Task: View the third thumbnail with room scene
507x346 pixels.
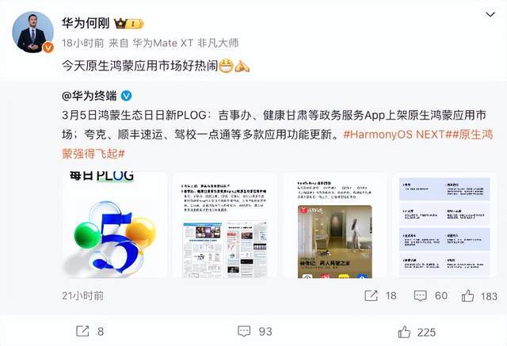Action: pyautogui.click(x=334, y=225)
